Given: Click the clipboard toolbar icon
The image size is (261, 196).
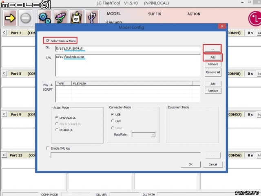Looking at the screenshot, I should 76,17.
